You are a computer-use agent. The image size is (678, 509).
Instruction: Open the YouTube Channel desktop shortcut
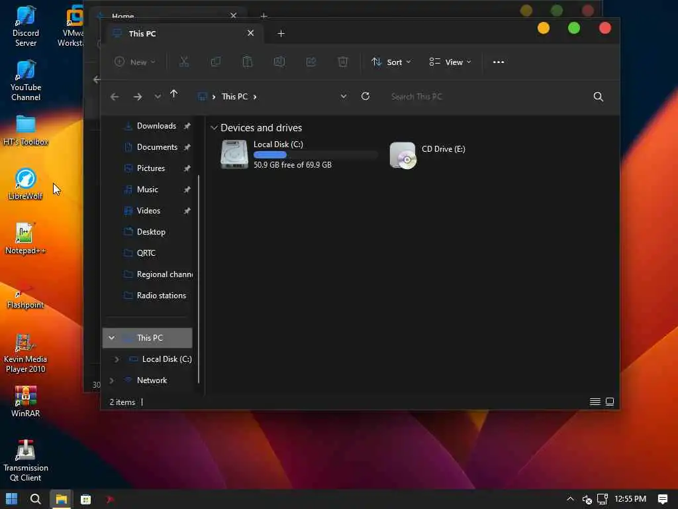click(x=26, y=80)
